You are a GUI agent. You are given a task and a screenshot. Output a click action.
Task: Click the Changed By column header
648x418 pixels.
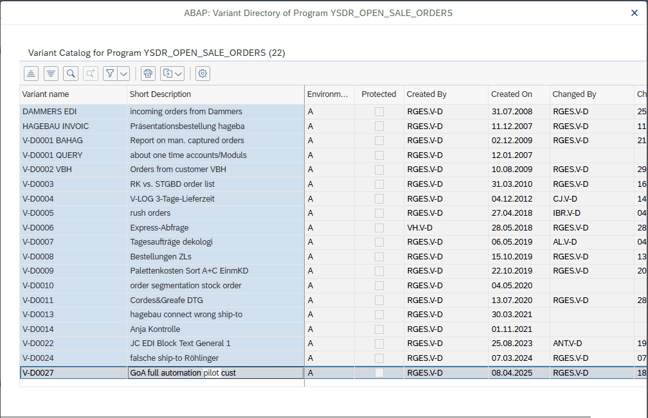point(592,94)
